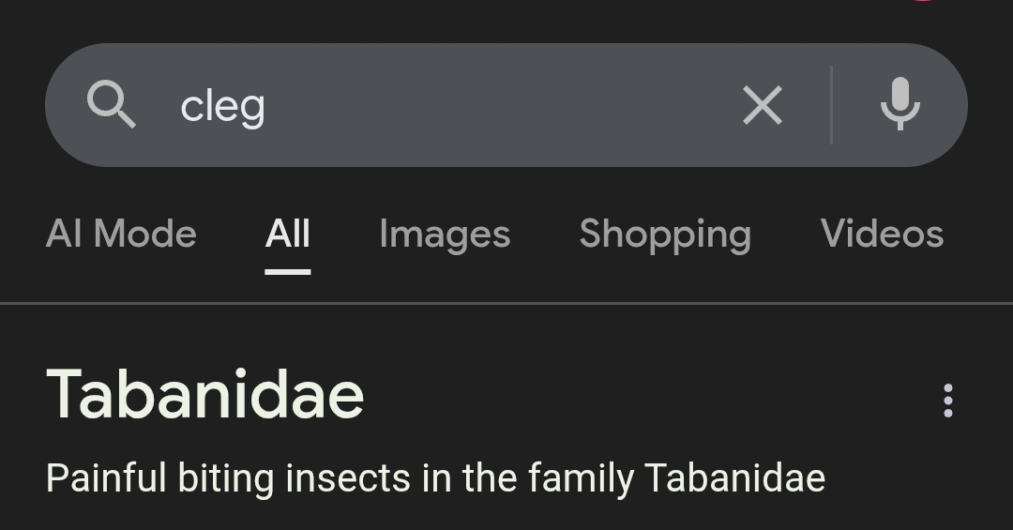The image size is (1013, 530).
Task: Select the All results tab
Action: pos(287,234)
